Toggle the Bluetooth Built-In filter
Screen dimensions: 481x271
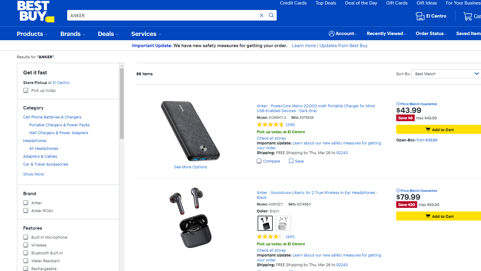(x=26, y=253)
